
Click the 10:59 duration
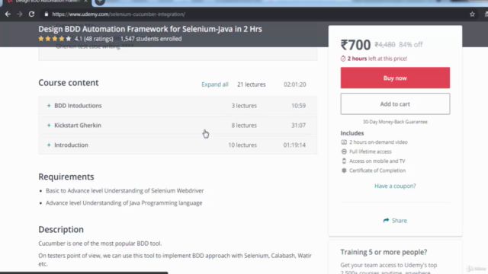tap(298, 106)
